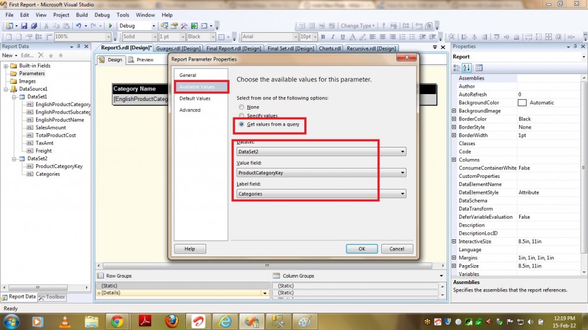Viewport: 588px width, 330px height.
Task: Open the Debug menu
Action: pyautogui.click(x=102, y=15)
